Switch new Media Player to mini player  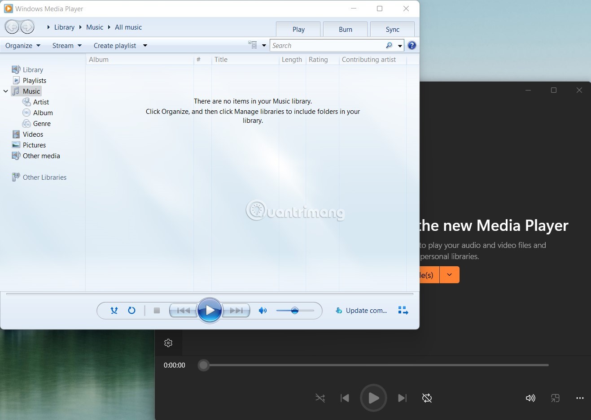555,398
